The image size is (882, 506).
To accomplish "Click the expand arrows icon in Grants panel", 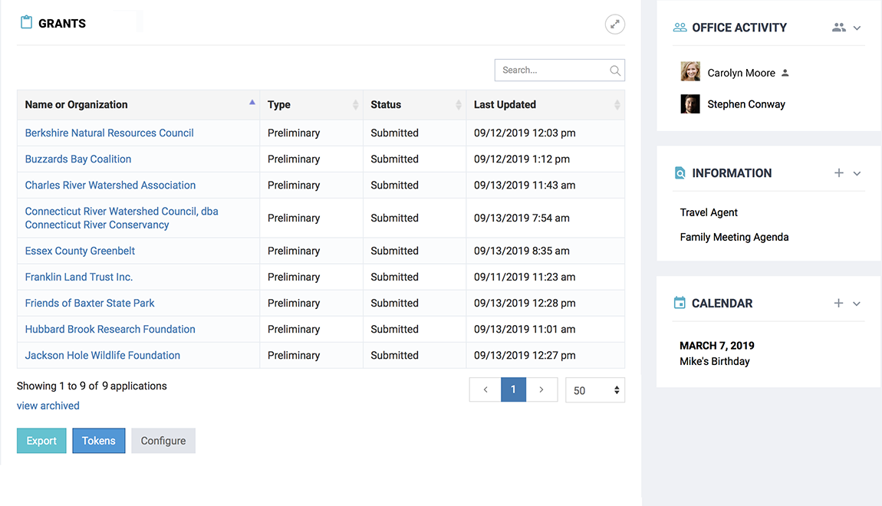I will [614, 25].
